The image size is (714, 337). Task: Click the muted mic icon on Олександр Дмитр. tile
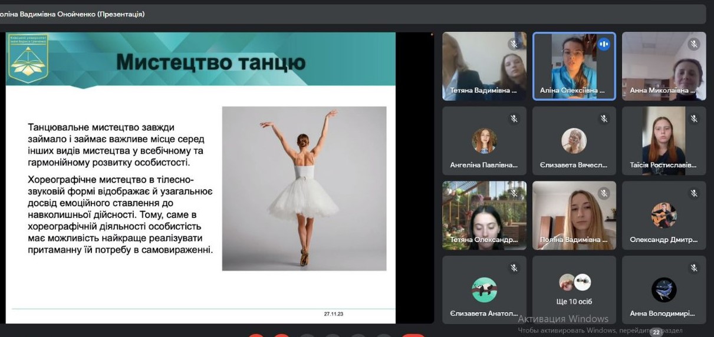(693, 193)
